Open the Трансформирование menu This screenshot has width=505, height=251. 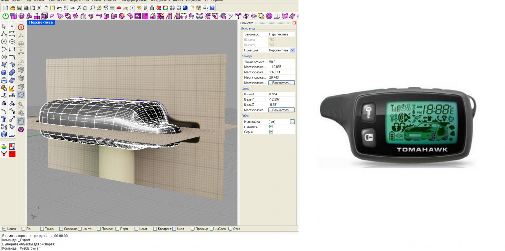[134, 1]
